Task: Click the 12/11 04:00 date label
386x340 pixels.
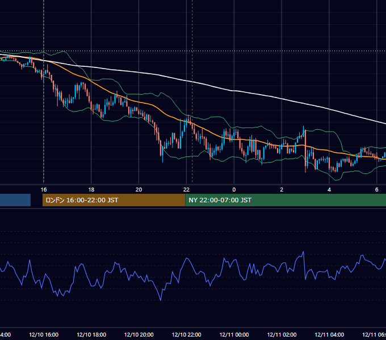Action: pos(329,334)
